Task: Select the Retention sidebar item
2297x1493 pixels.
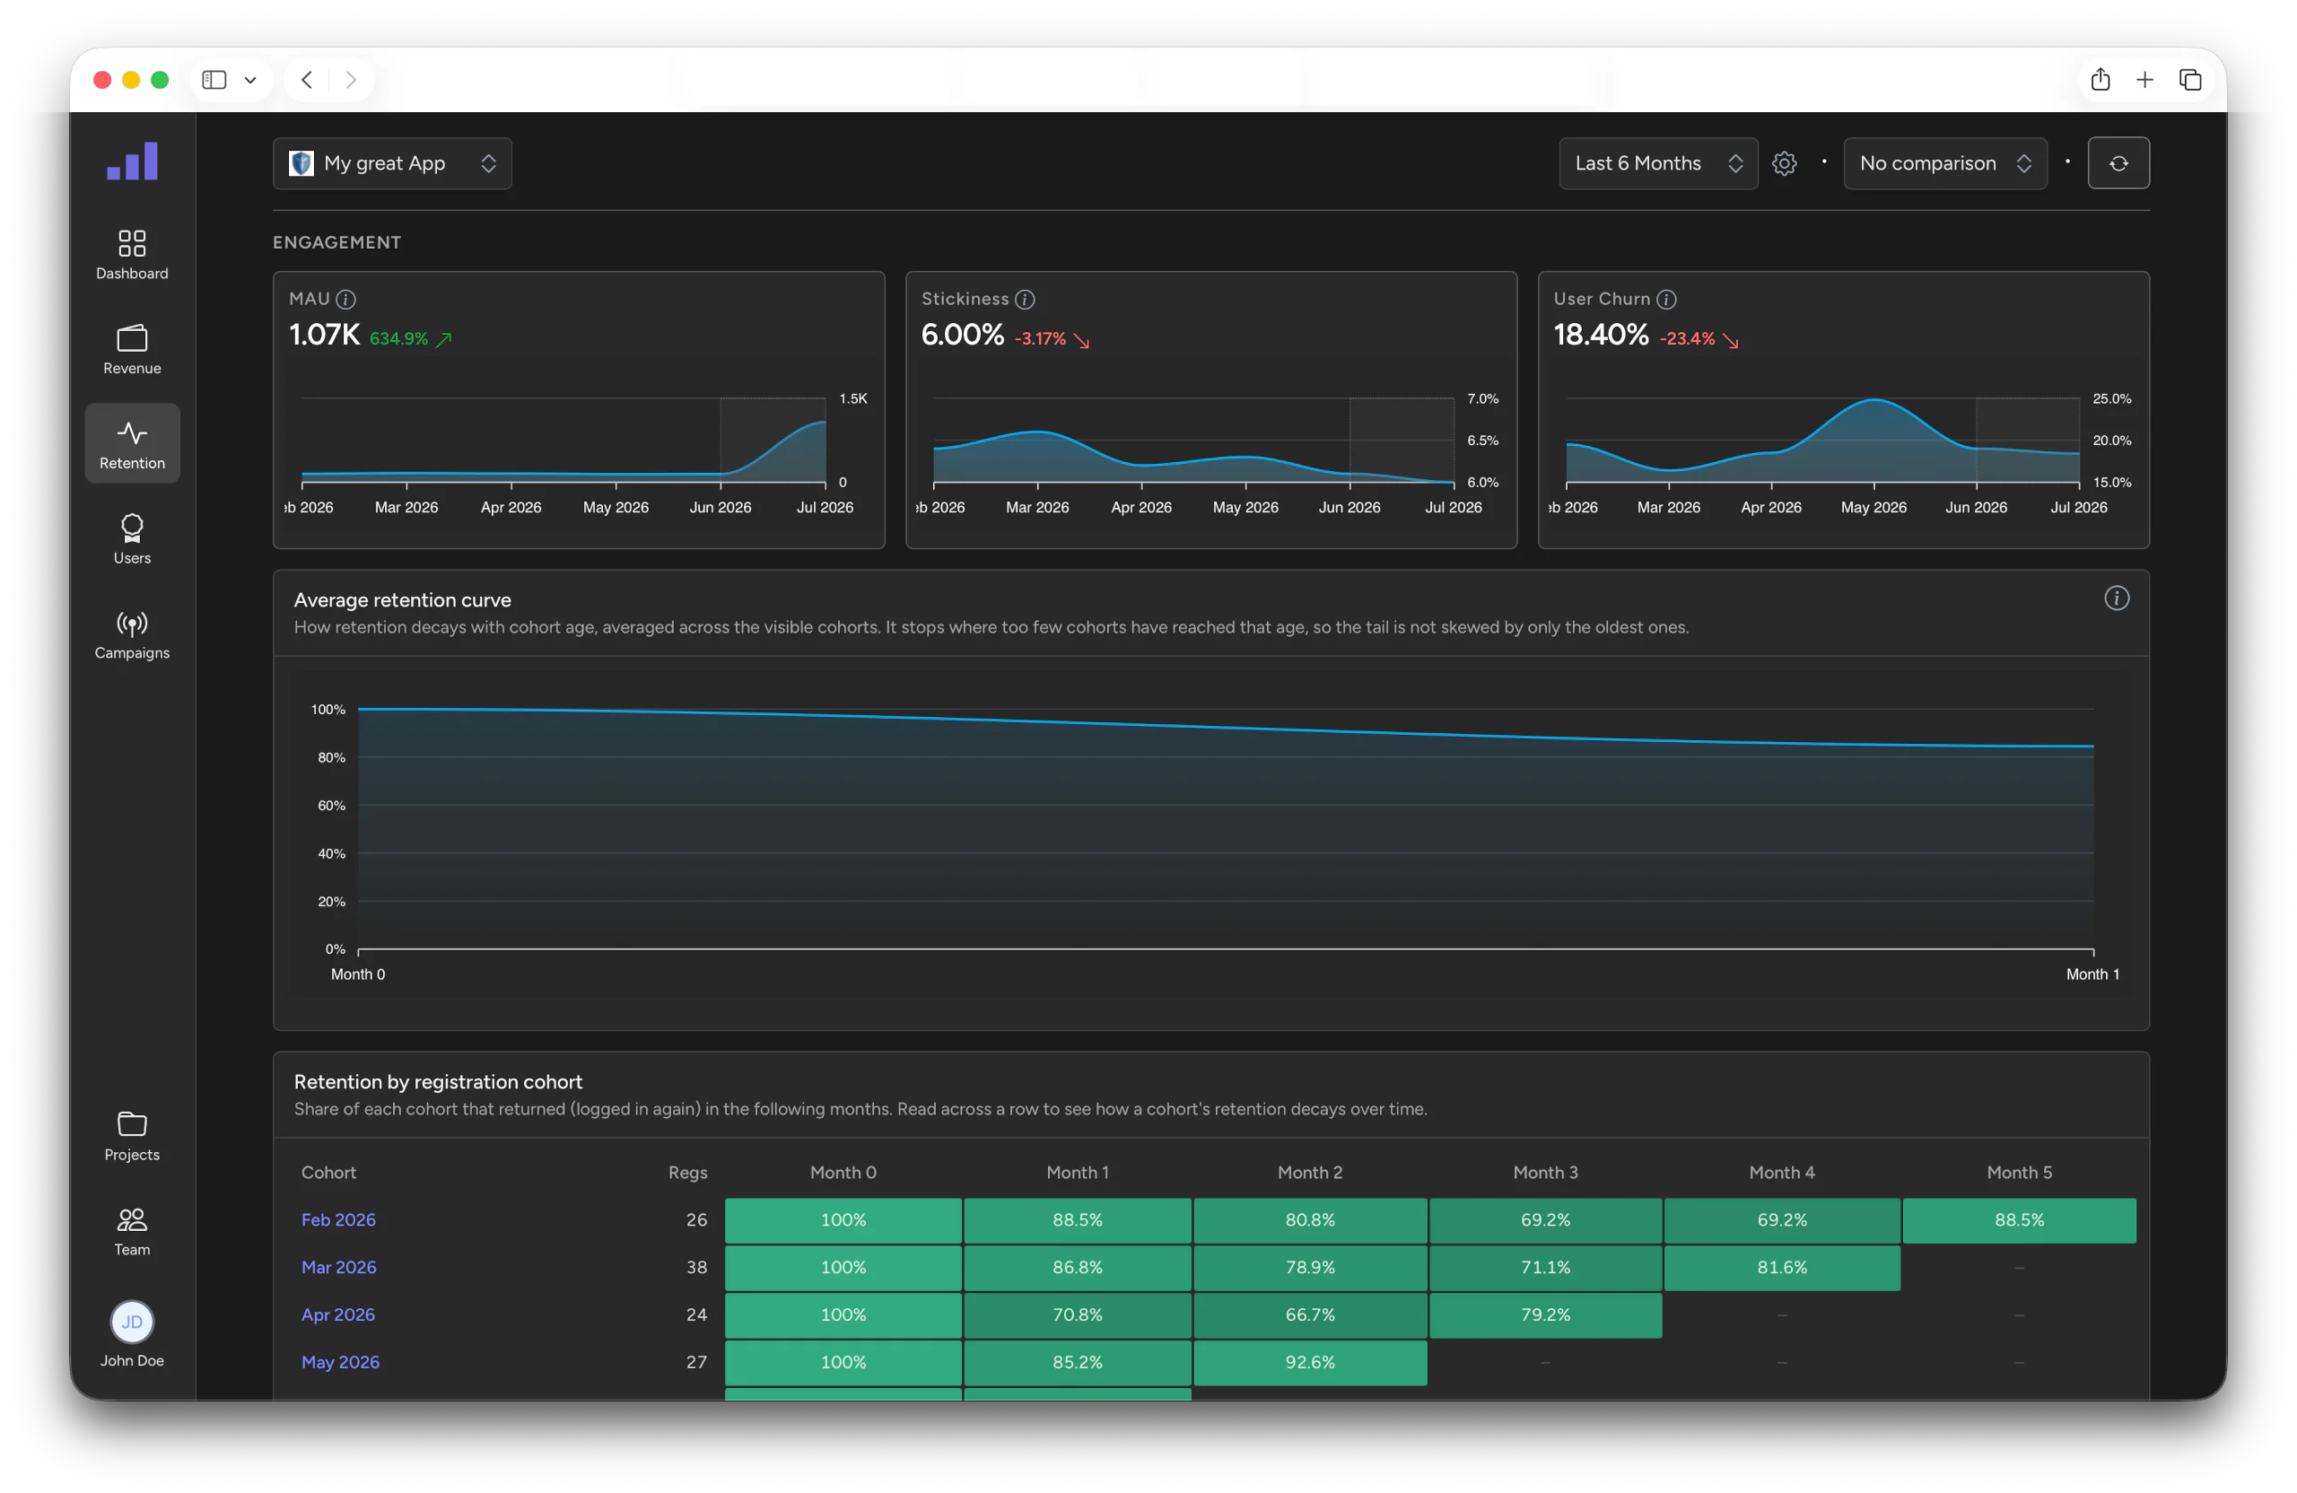Action: pyautogui.click(x=132, y=444)
